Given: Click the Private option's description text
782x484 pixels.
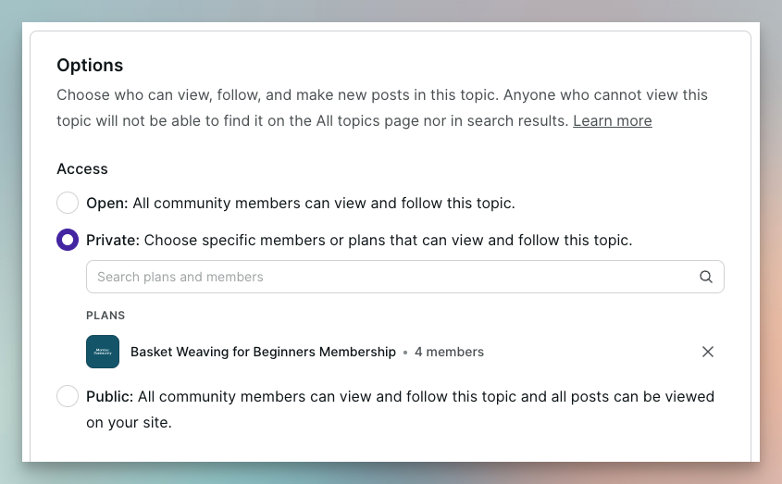Looking at the screenshot, I should point(389,240).
